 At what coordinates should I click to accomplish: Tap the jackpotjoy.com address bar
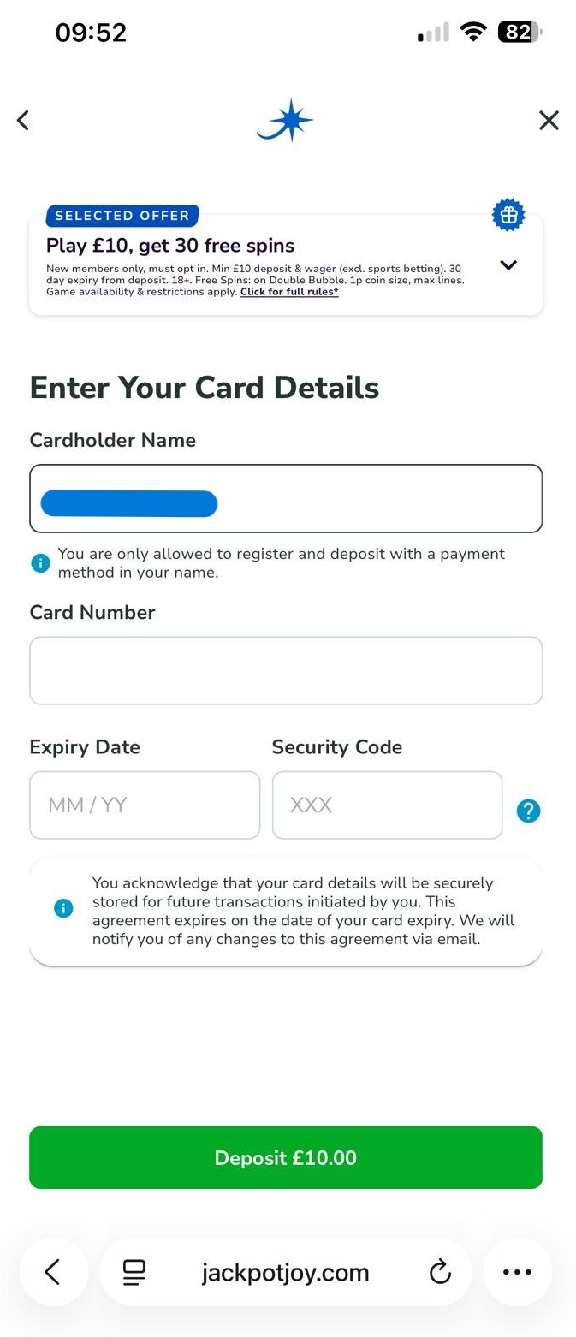coord(285,1272)
